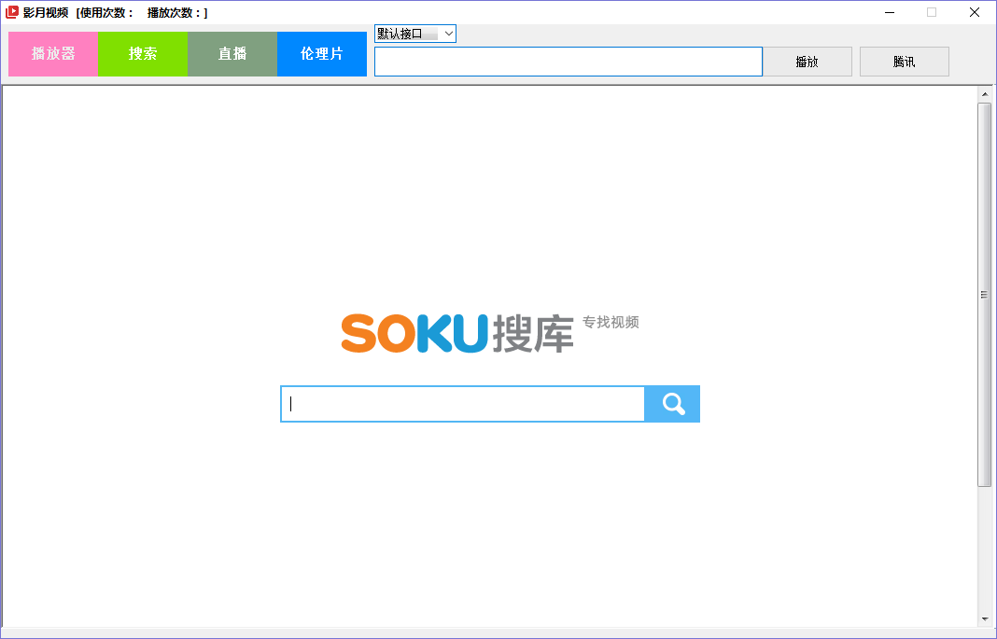Viewport: 997px width, 639px height.
Task: Click the vertical scrollbar thumb
Action: [985, 295]
